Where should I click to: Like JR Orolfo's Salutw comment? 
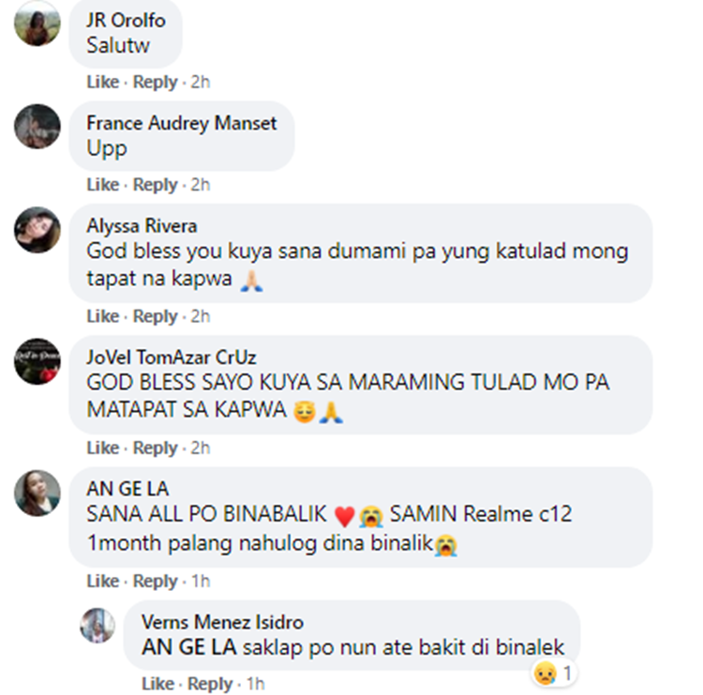coord(103,83)
